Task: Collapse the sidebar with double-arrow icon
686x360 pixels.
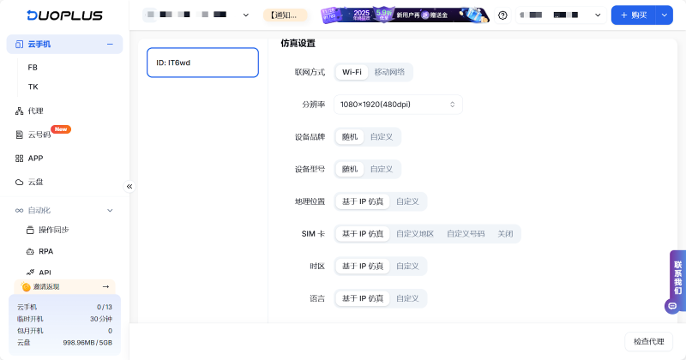Action: coord(129,186)
